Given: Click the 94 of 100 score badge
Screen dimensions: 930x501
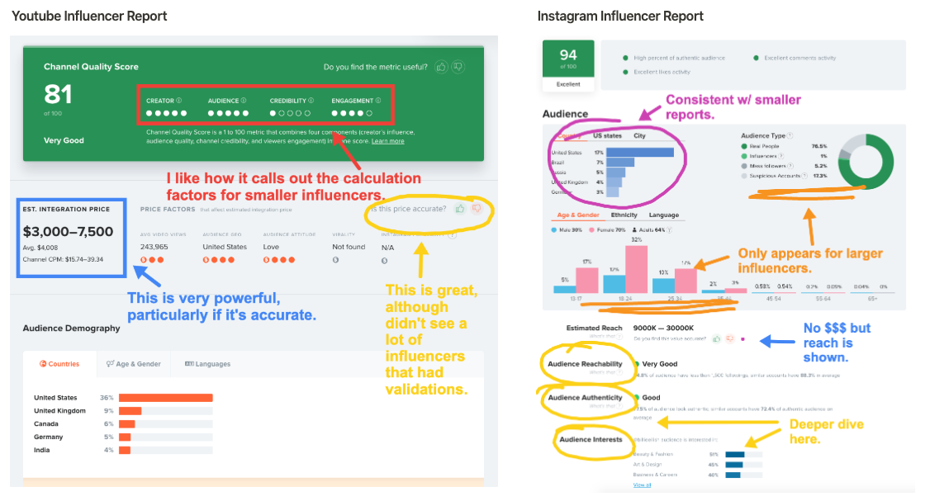Looking at the screenshot, I should click(568, 58).
